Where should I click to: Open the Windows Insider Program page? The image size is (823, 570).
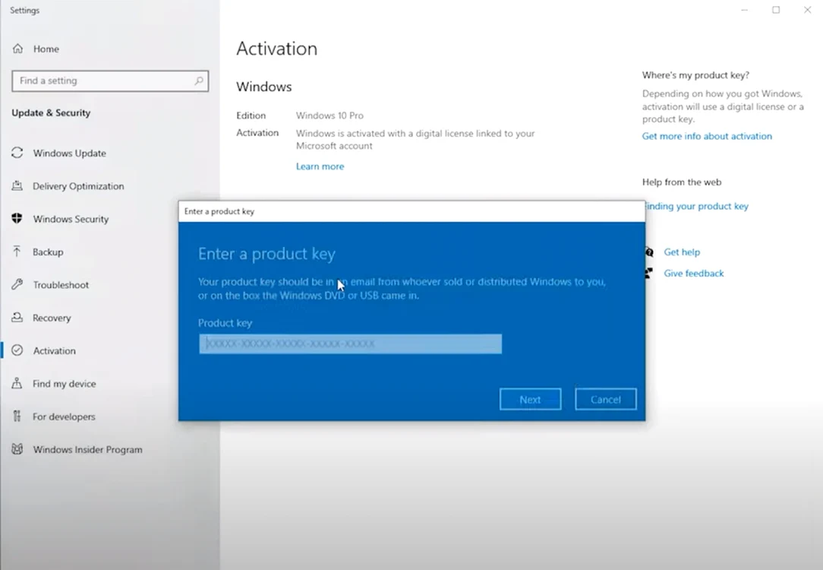(x=87, y=450)
